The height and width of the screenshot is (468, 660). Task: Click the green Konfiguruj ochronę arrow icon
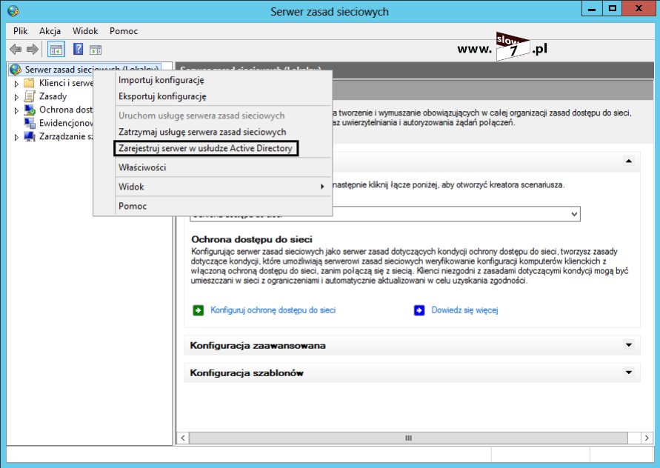click(198, 310)
